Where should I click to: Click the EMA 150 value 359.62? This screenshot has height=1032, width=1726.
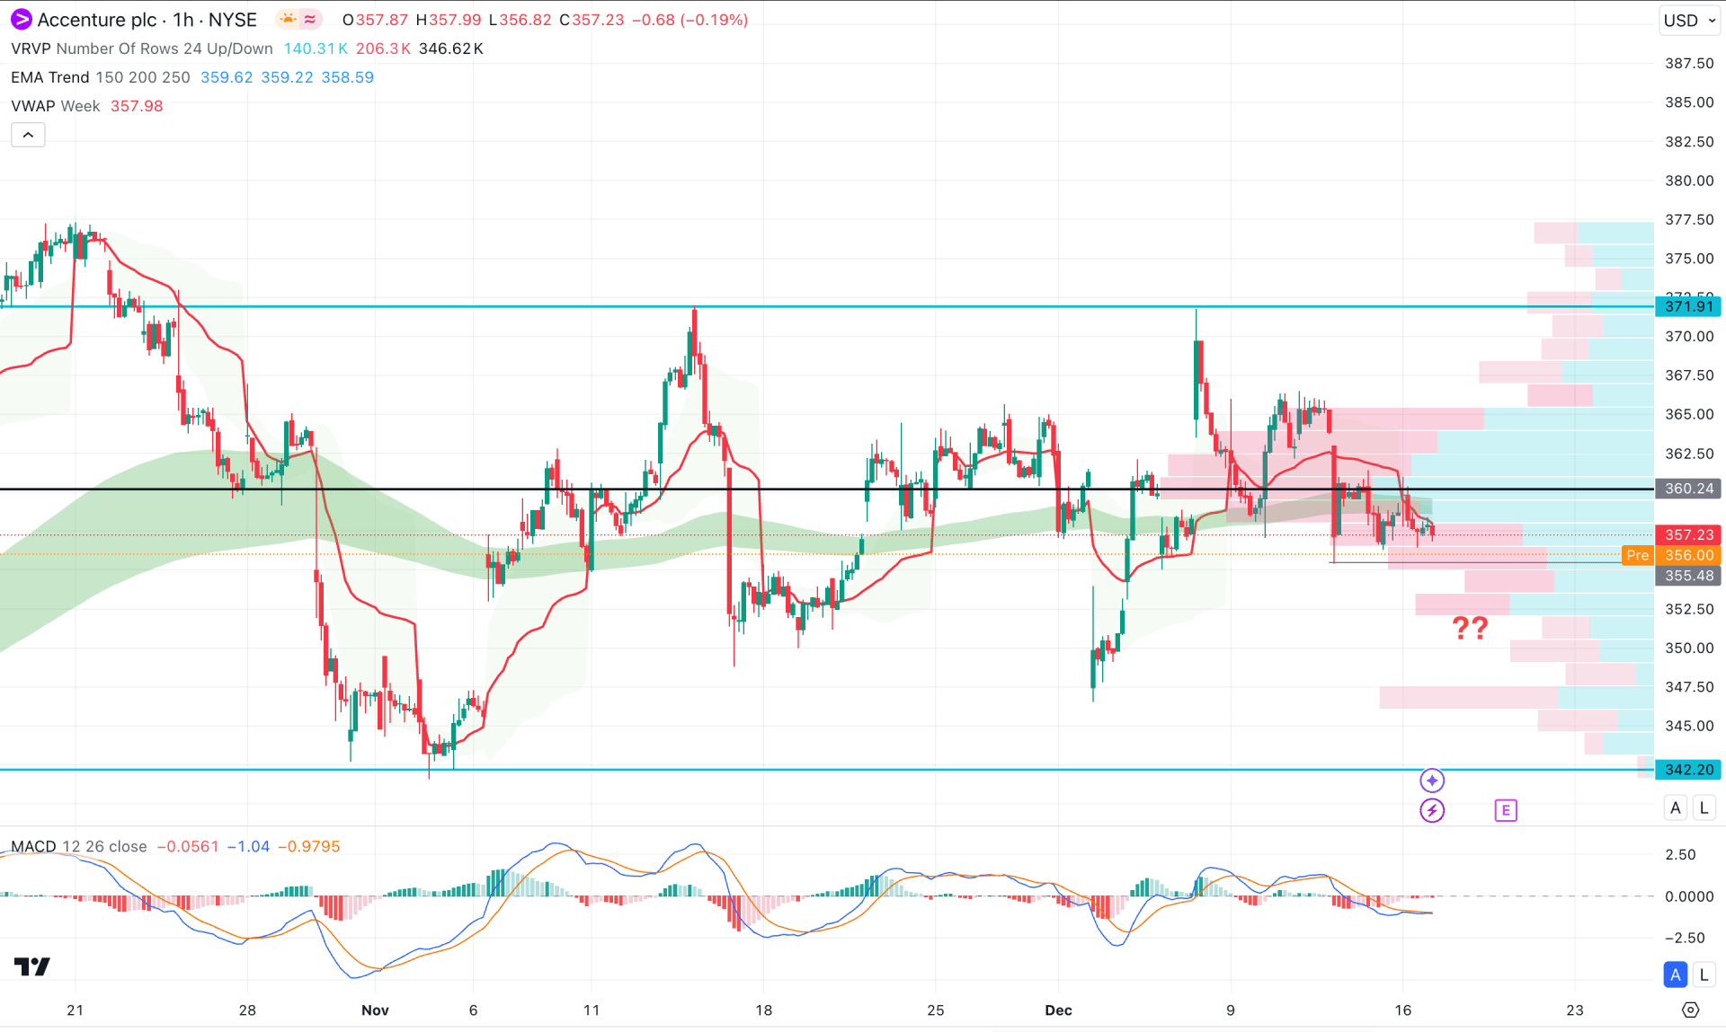[227, 77]
